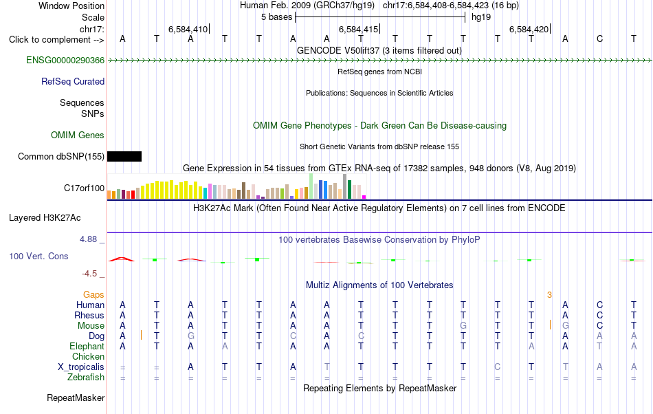Open the RefSeq Curated track label
This screenshot has height=414, width=653.
[x=73, y=82]
